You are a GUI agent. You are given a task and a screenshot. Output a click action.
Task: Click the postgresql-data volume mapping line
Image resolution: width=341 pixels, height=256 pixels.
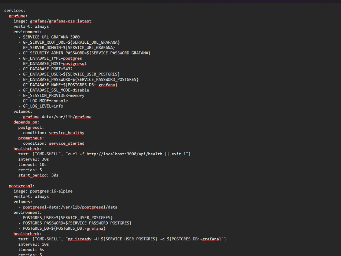[70, 207]
